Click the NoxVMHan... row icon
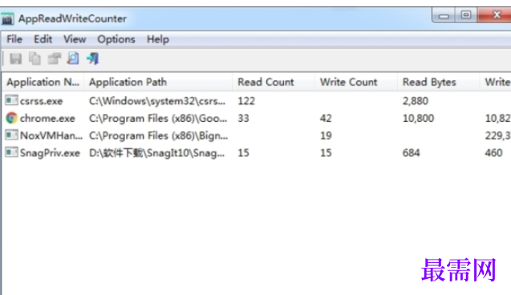 11,135
